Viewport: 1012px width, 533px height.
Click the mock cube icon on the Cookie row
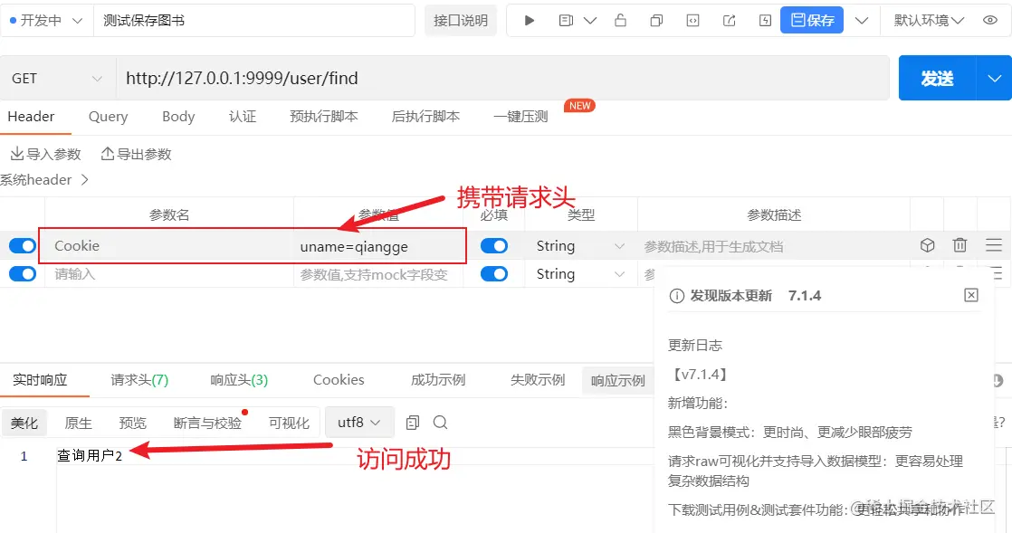pyautogui.click(x=927, y=244)
